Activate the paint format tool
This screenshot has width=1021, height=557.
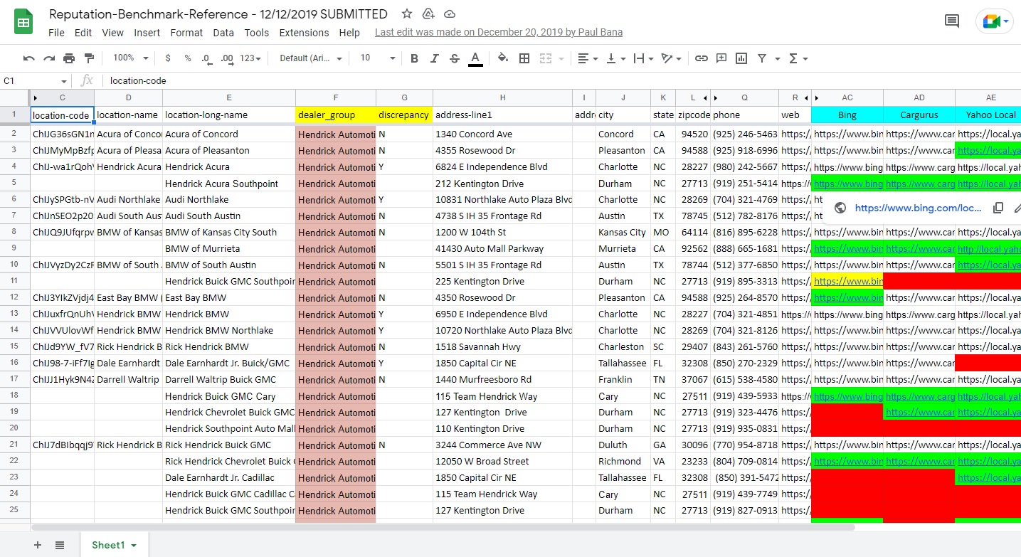click(x=89, y=58)
